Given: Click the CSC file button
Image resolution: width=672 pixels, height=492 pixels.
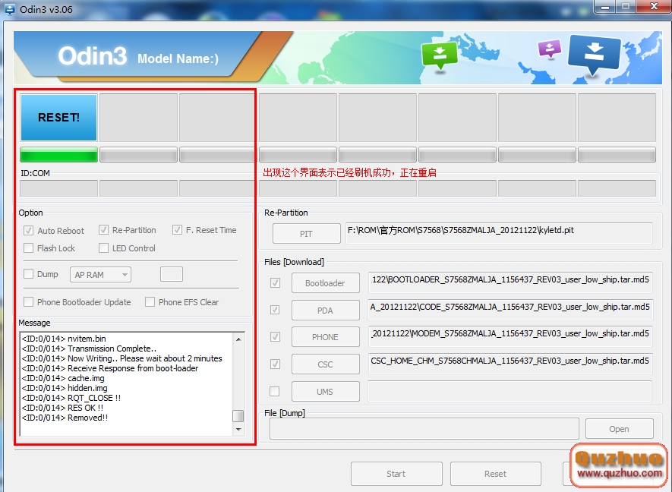Looking at the screenshot, I should click(x=325, y=364).
